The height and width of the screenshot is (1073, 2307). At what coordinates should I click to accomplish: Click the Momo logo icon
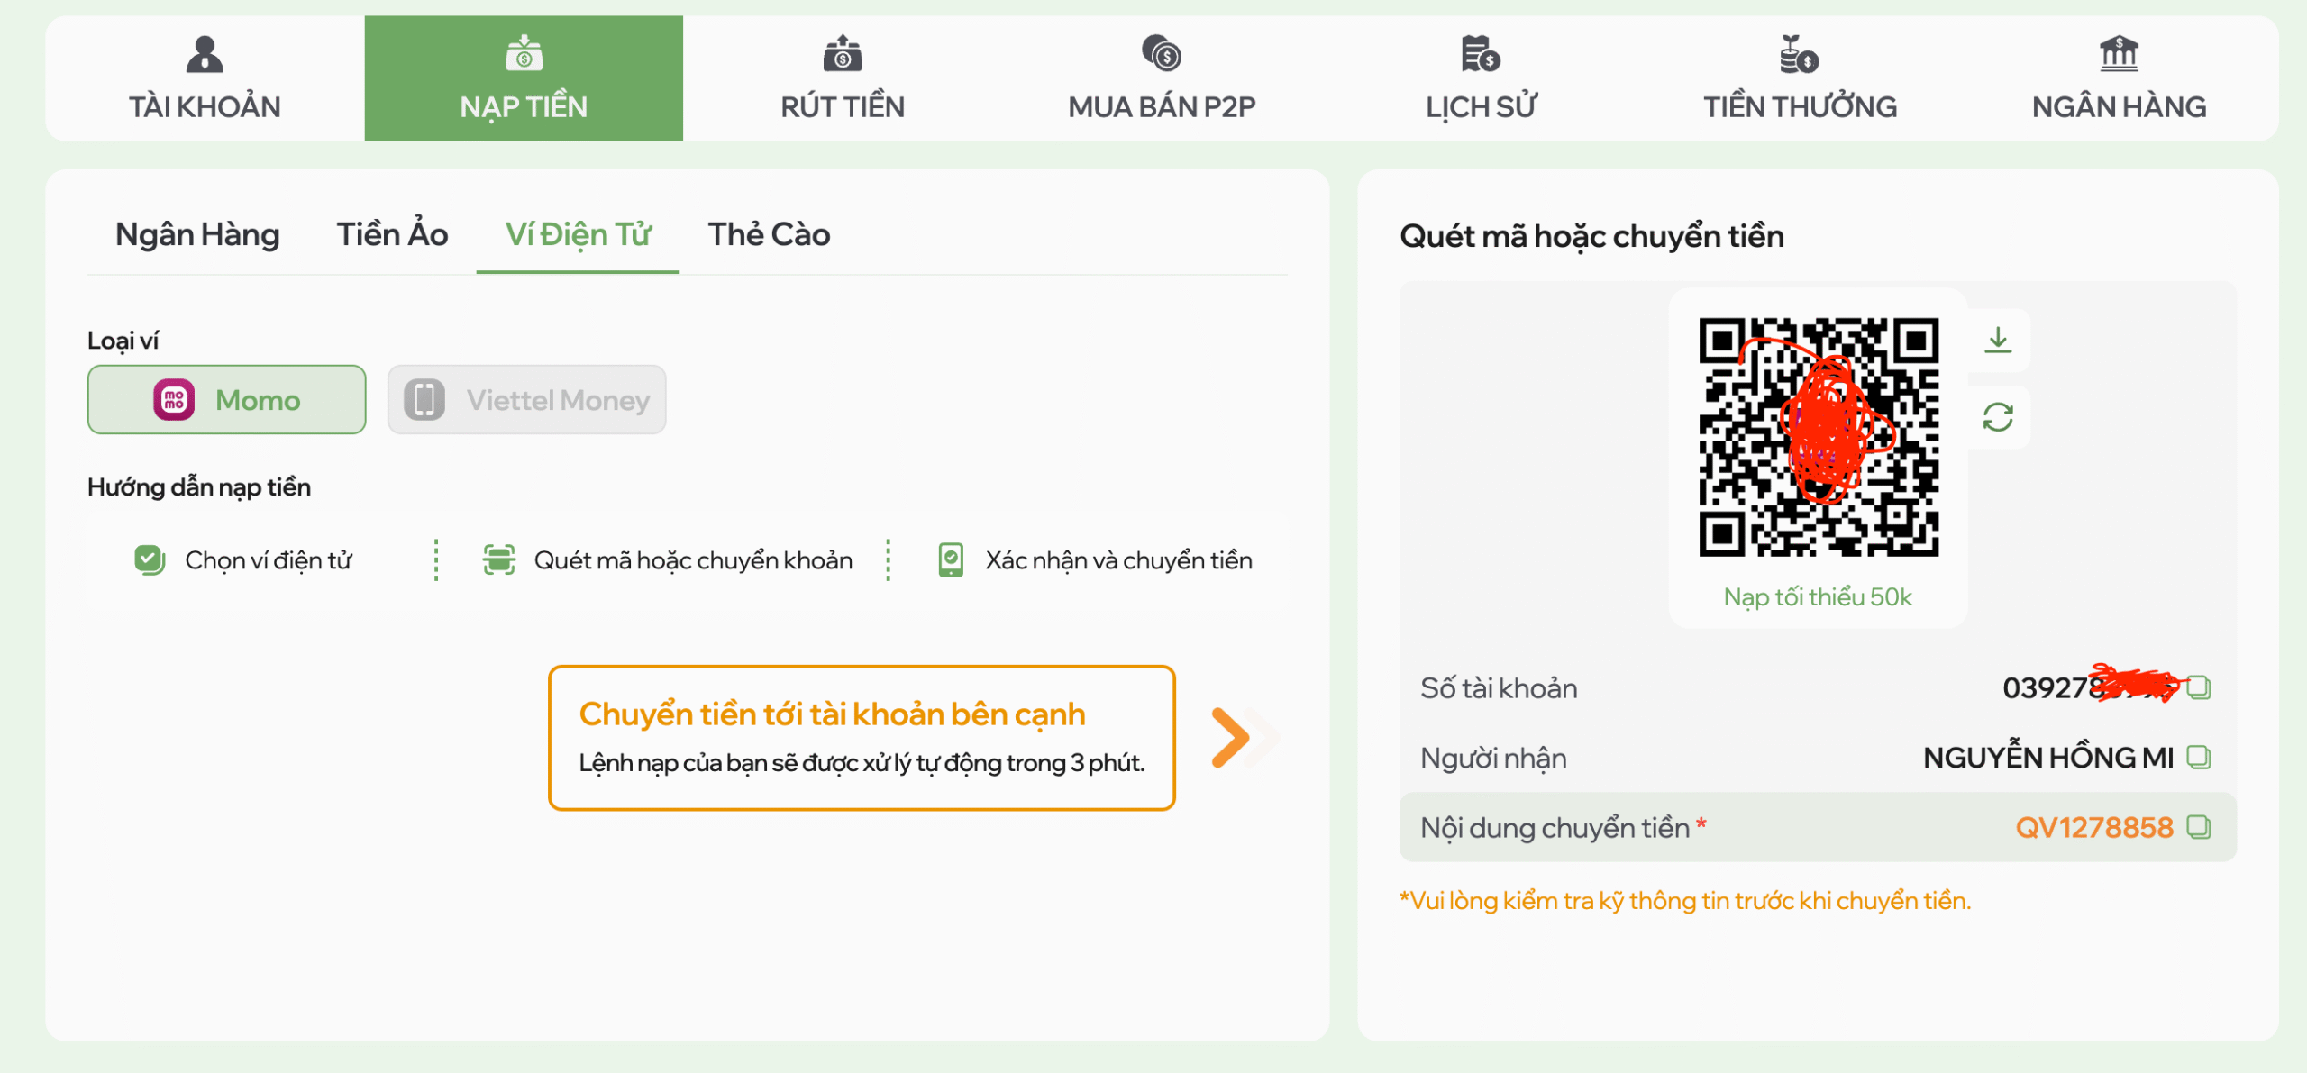174,399
